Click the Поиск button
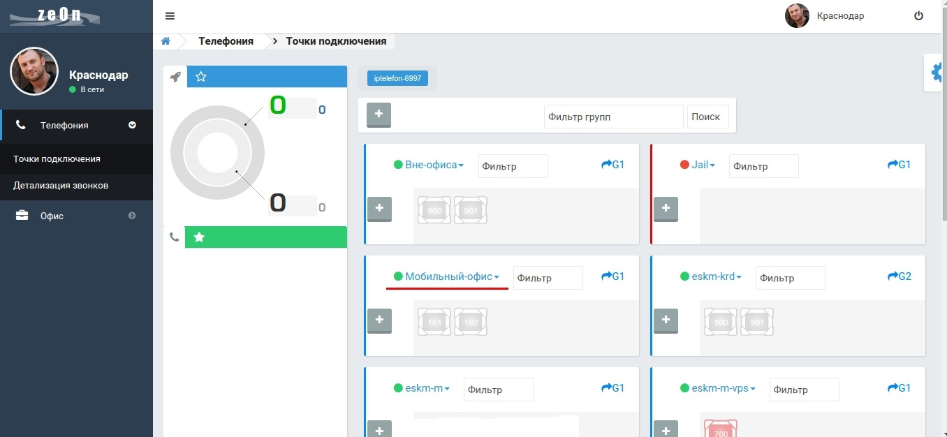Screen dimensions: 947x437 click(x=707, y=117)
